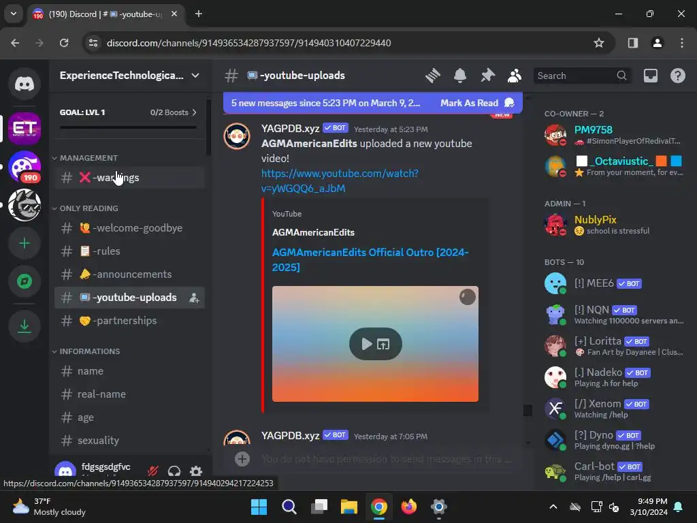
Task: Select the -youtube-uploads channel
Action: 129,298
